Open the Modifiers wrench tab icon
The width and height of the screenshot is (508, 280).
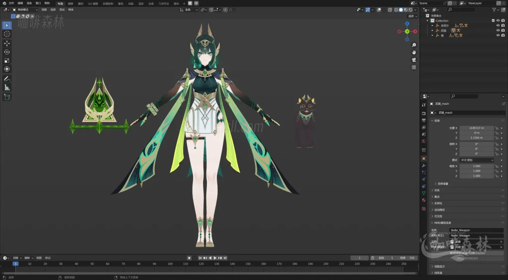(424, 166)
